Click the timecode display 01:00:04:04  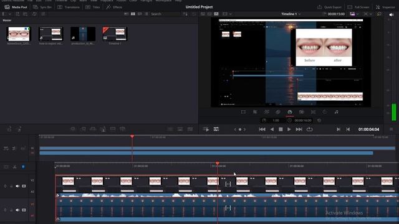click(368, 129)
